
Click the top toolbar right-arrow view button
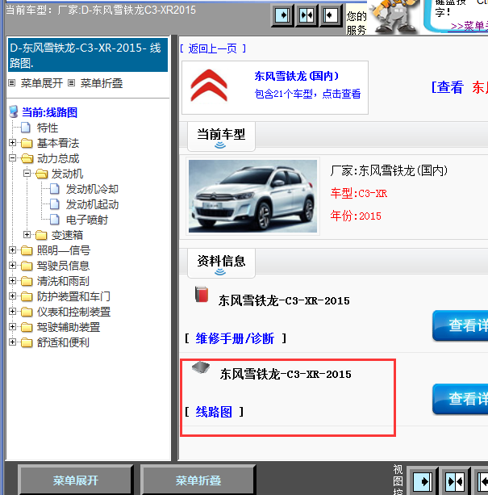pyautogui.click(x=282, y=15)
